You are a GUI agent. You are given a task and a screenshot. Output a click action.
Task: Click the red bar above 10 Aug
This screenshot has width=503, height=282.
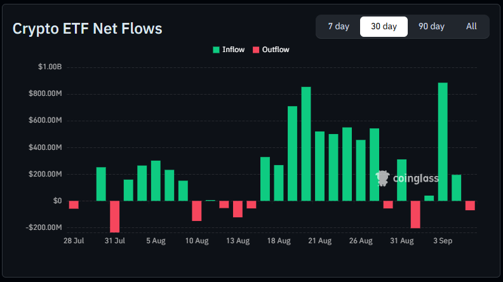tap(197, 211)
